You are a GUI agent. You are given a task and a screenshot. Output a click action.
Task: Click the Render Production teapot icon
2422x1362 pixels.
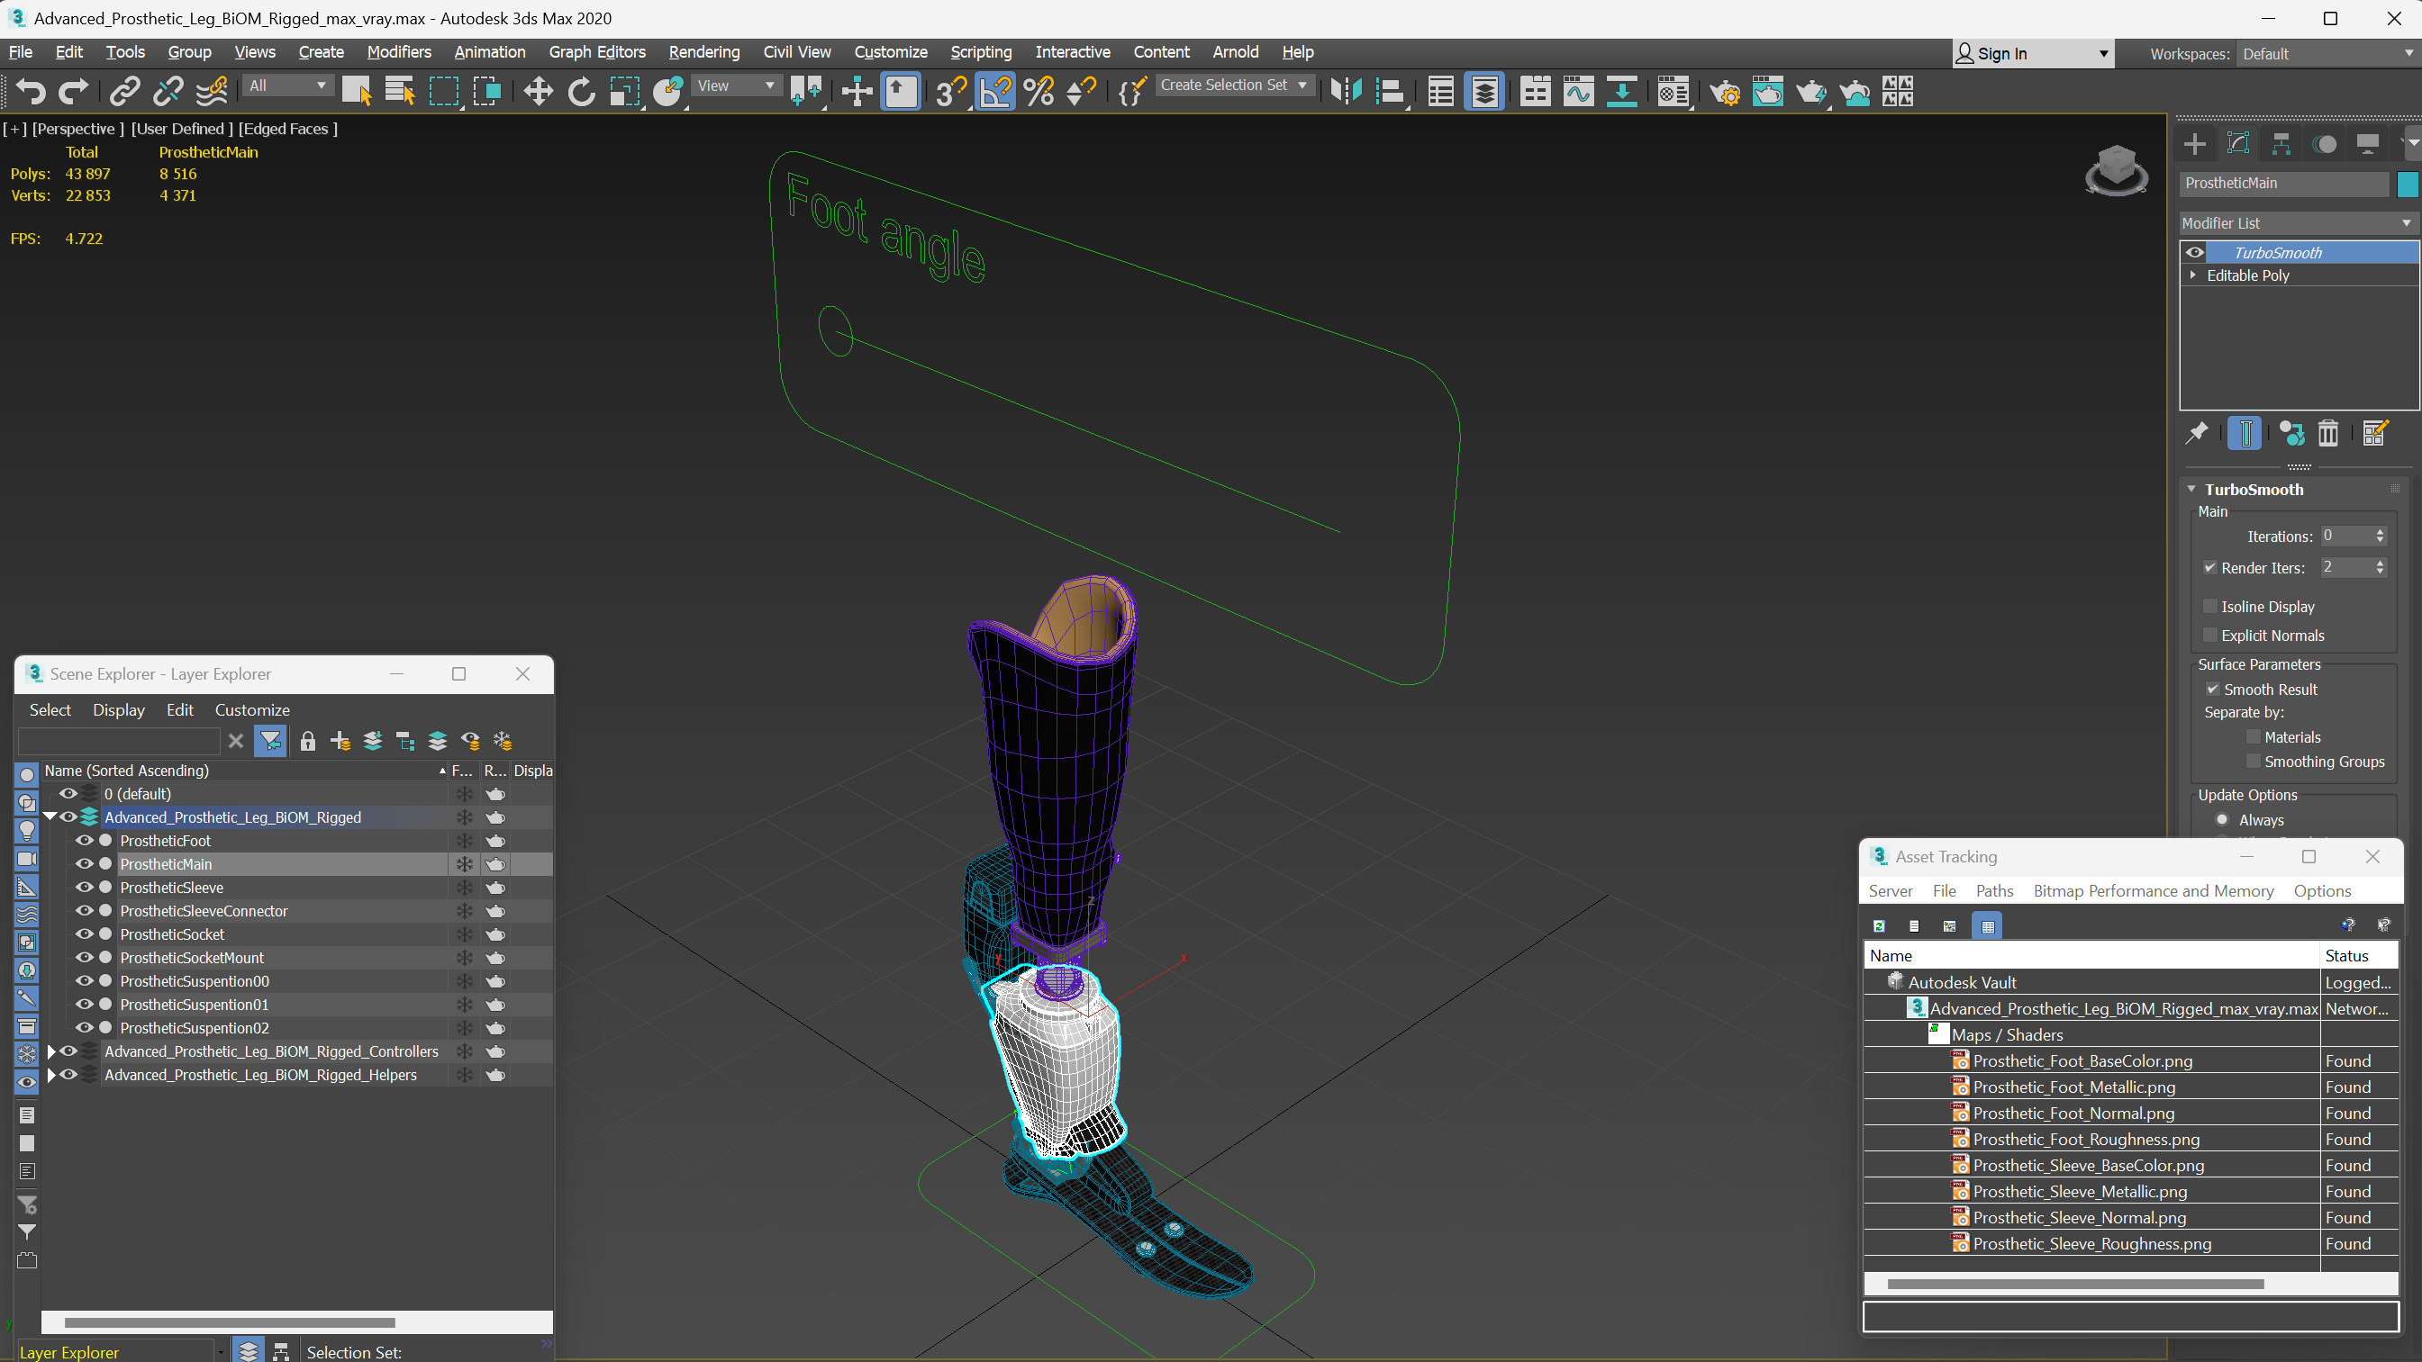click(x=1810, y=91)
